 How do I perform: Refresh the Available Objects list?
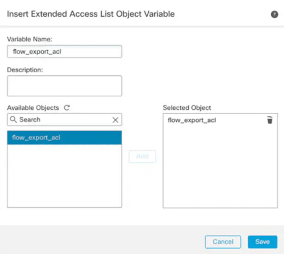pyautogui.click(x=67, y=108)
